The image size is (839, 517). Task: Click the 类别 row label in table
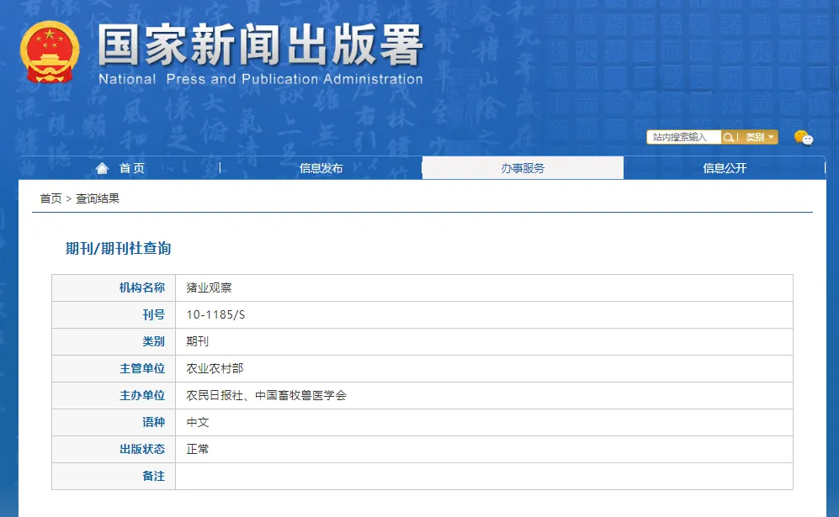(153, 341)
